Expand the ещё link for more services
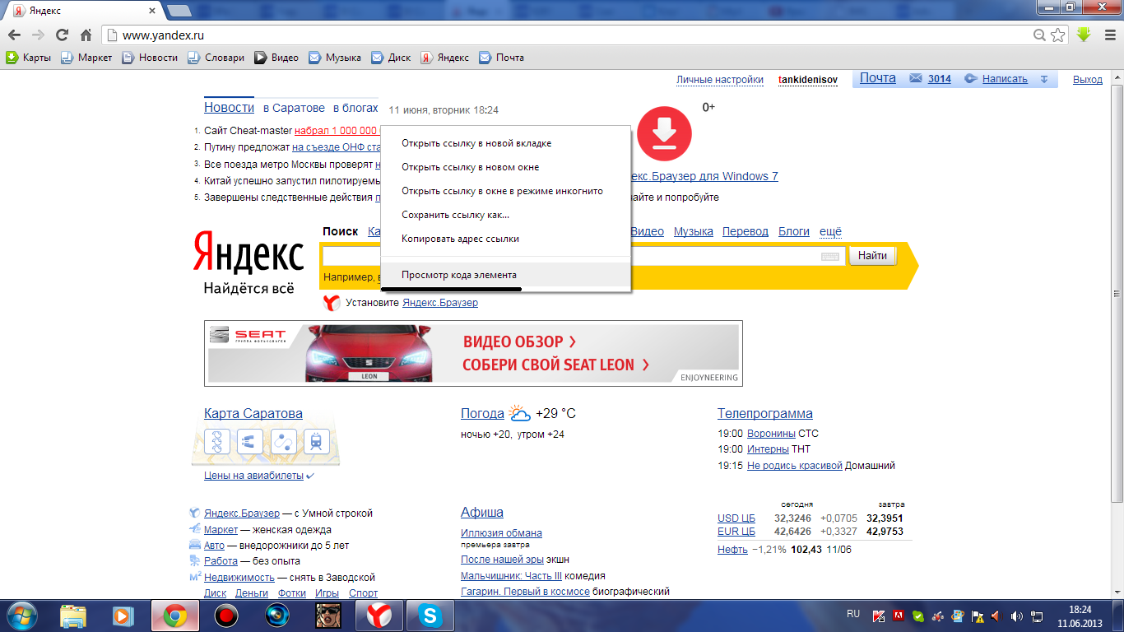The image size is (1124, 632). [x=830, y=232]
